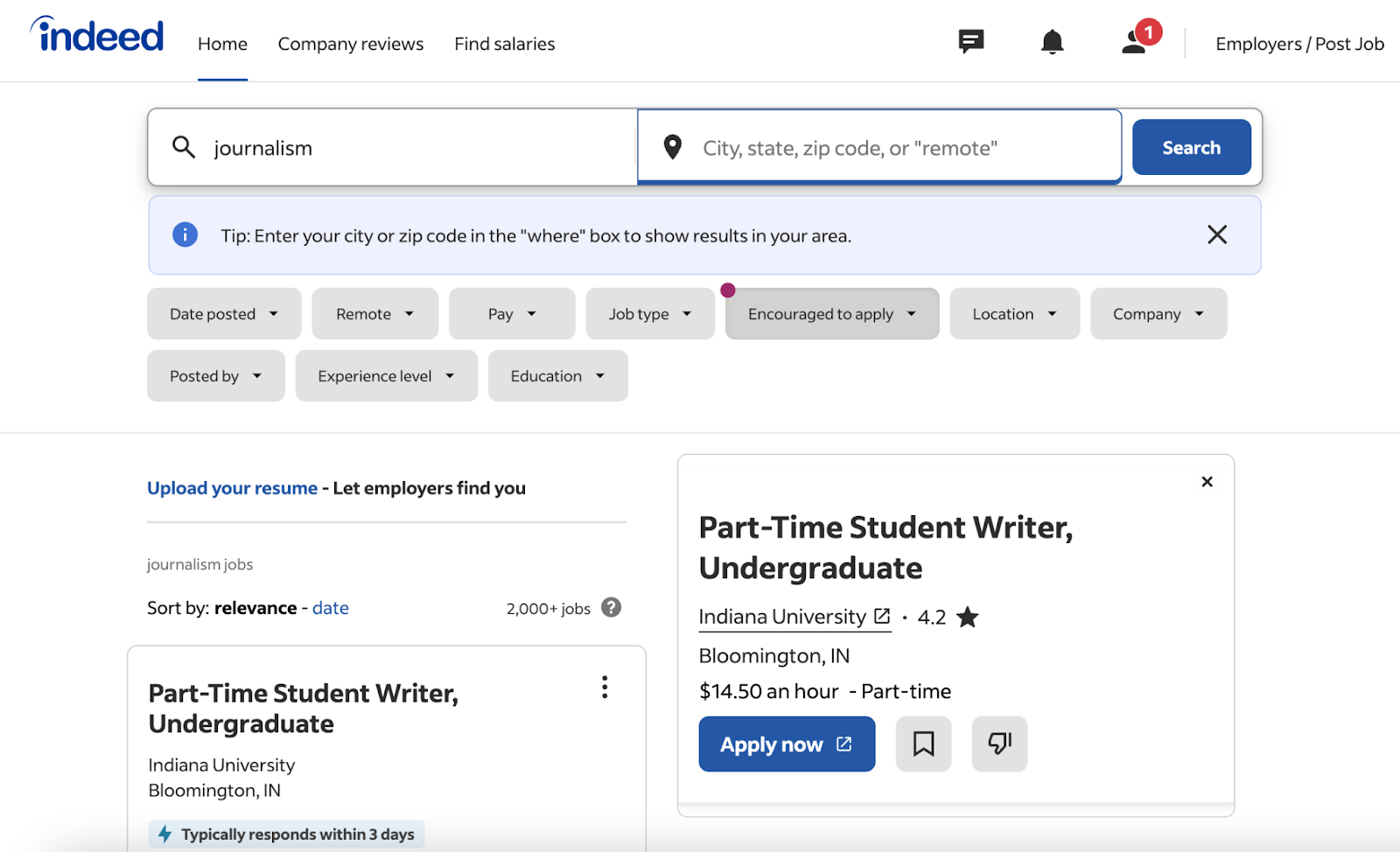
Task: Open the account profile icon
Action: pyautogui.click(x=1135, y=41)
